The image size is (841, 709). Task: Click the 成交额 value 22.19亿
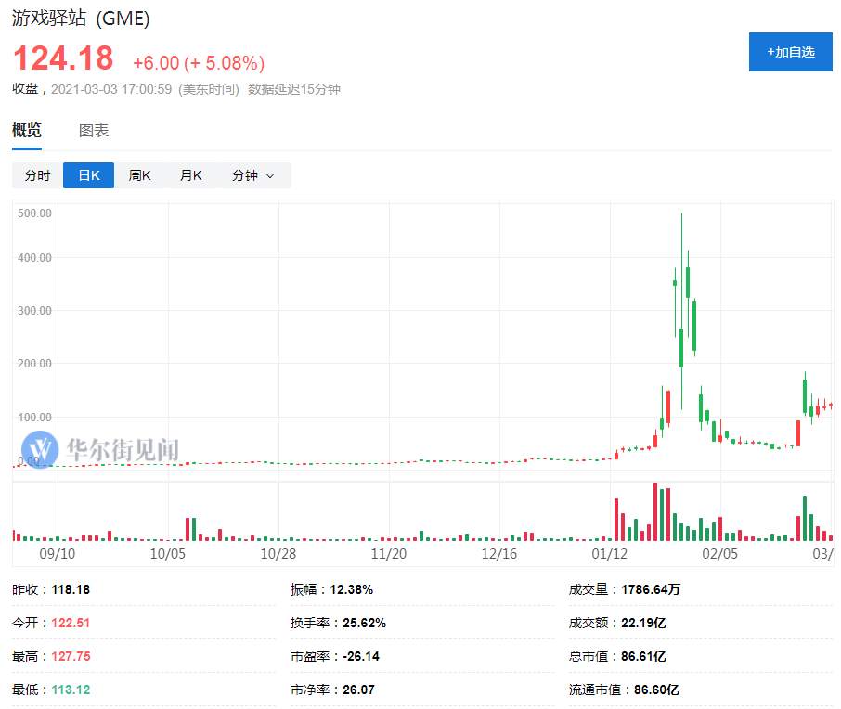[x=643, y=623]
